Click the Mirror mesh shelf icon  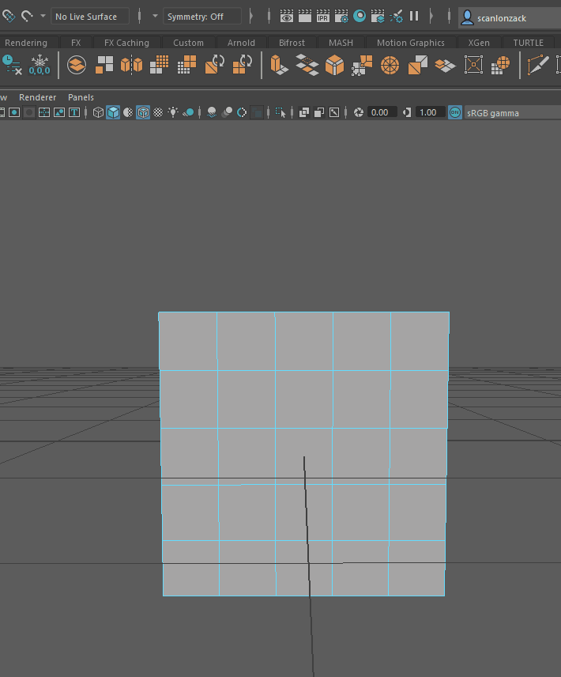(131, 65)
